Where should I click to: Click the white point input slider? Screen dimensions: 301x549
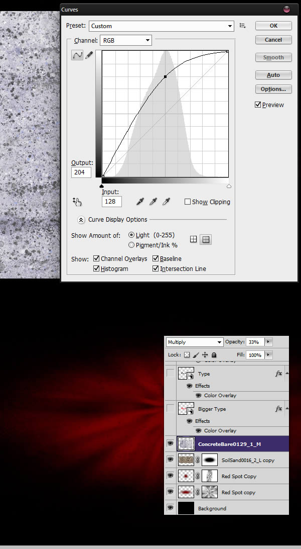tap(229, 186)
